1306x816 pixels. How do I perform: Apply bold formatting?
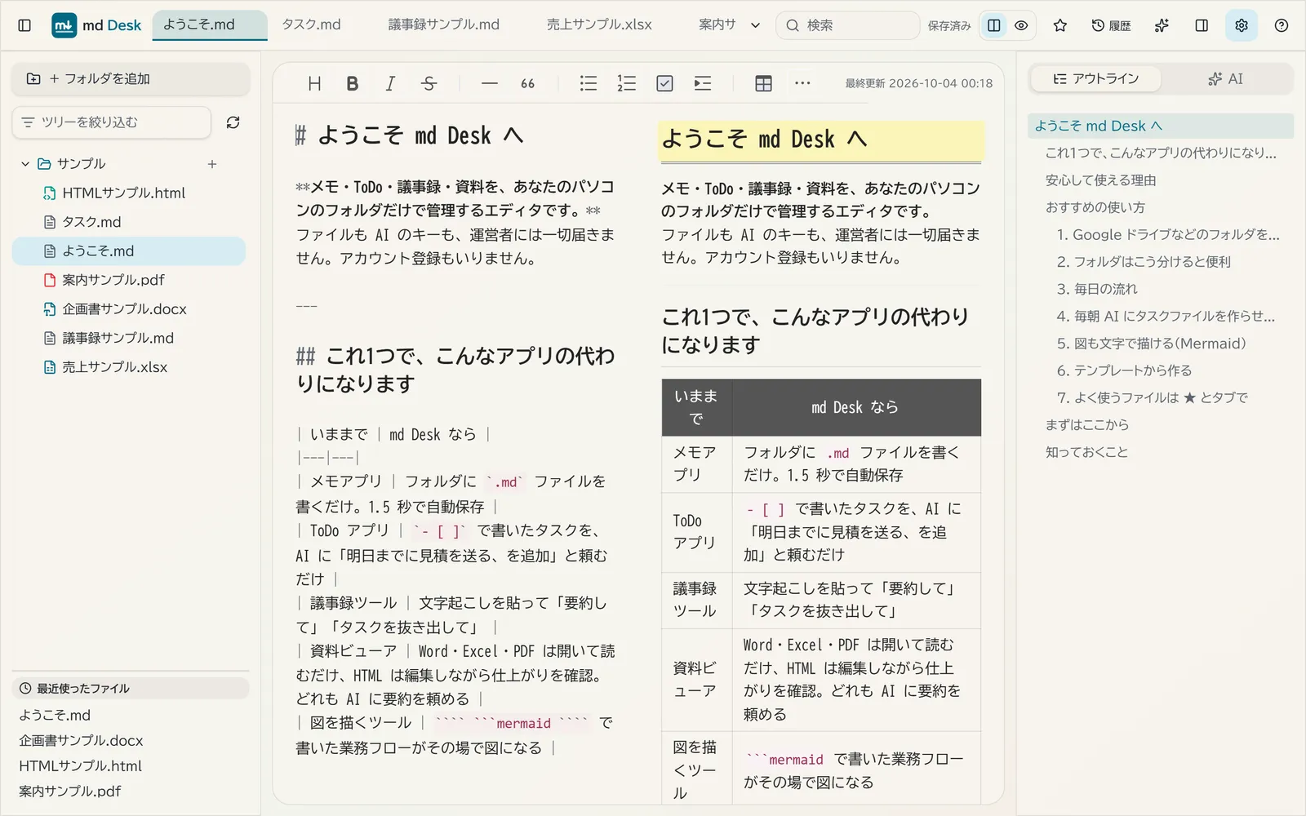[353, 83]
